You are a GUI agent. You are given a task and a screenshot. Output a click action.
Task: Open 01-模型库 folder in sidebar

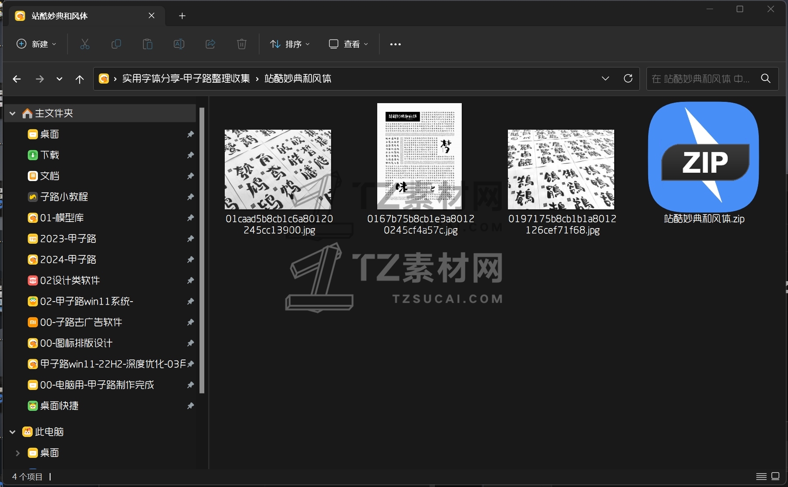point(62,218)
